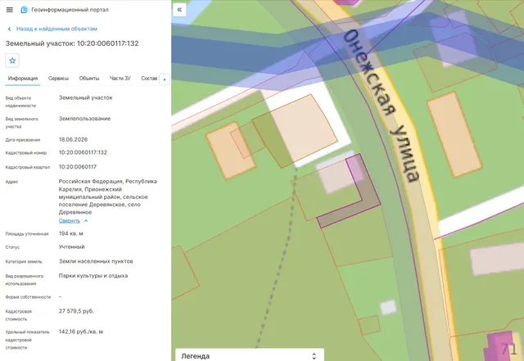The image size is (524, 361).
Task: Click area value 194 кв. м
Action: tap(71, 233)
